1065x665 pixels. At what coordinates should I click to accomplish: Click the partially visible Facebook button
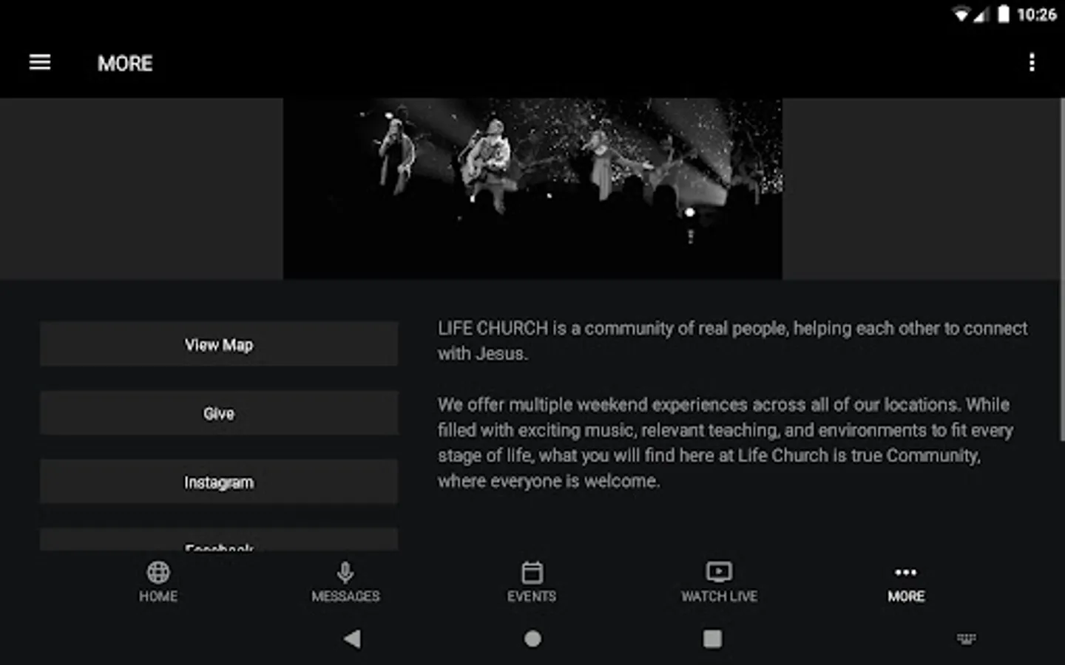pyautogui.click(x=219, y=539)
